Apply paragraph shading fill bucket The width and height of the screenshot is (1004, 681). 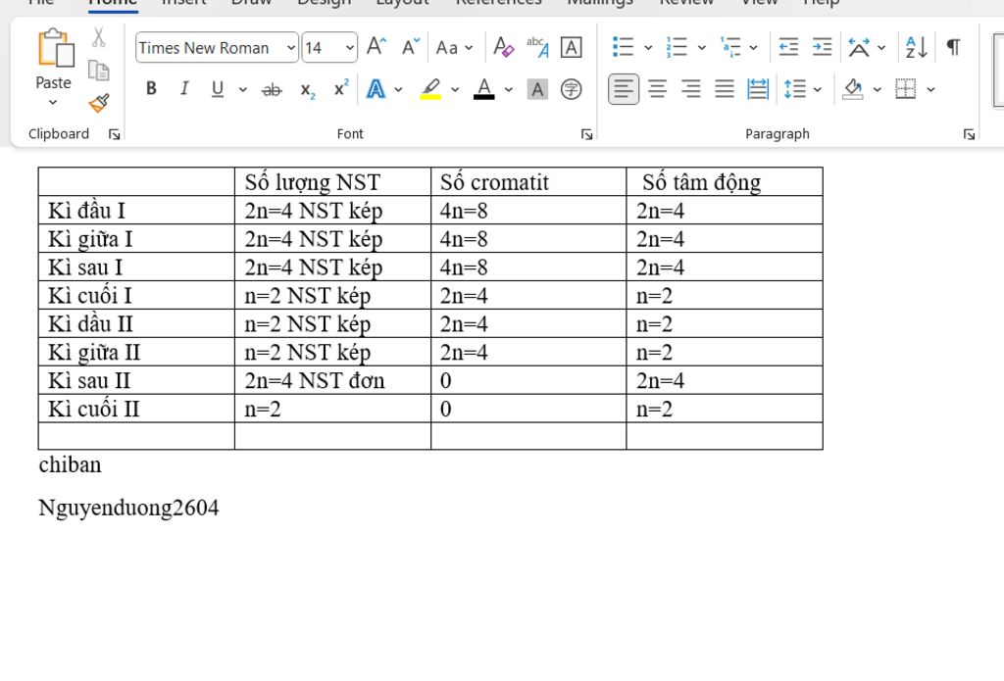[853, 89]
